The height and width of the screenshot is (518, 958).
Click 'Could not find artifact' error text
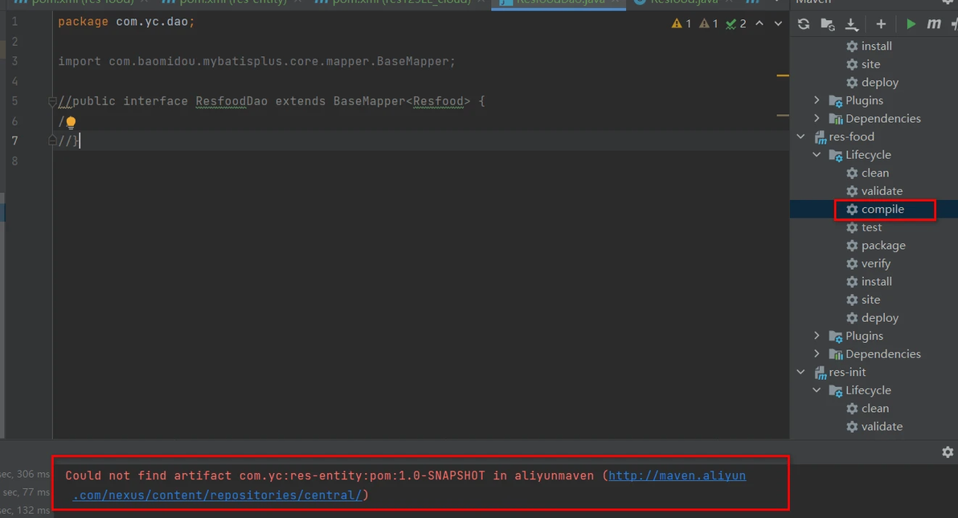pyautogui.click(x=149, y=475)
